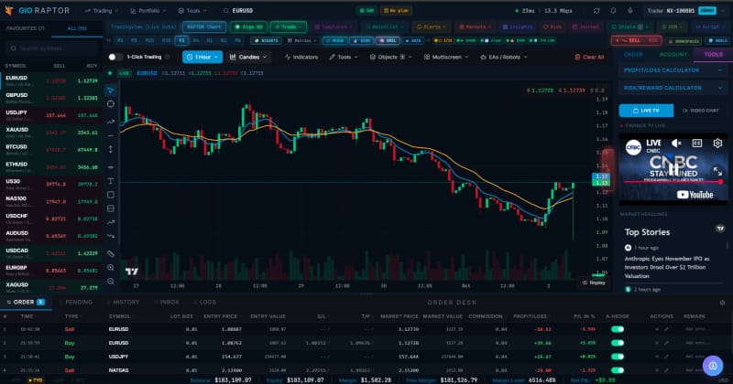Open the Trader account dropdown

tap(685, 10)
